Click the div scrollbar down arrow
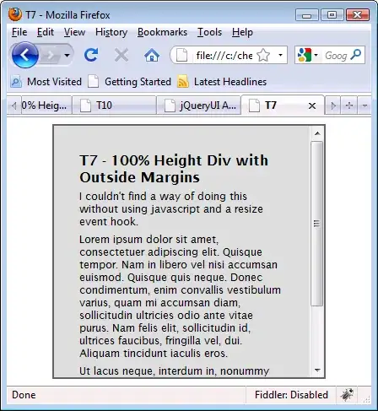The height and width of the screenshot is (411, 378). pos(317,370)
